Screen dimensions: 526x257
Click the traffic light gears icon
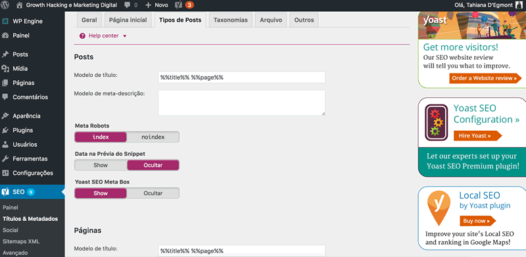(437, 122)
